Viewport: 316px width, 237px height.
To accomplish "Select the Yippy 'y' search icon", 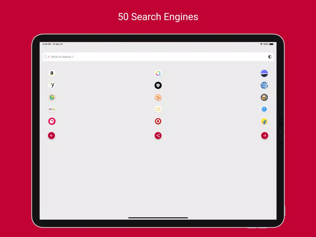I will click(52, 85).
